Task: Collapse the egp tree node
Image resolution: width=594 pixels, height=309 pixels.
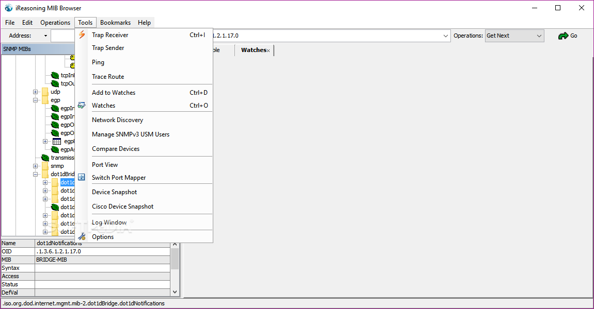Action: (35, 100)
